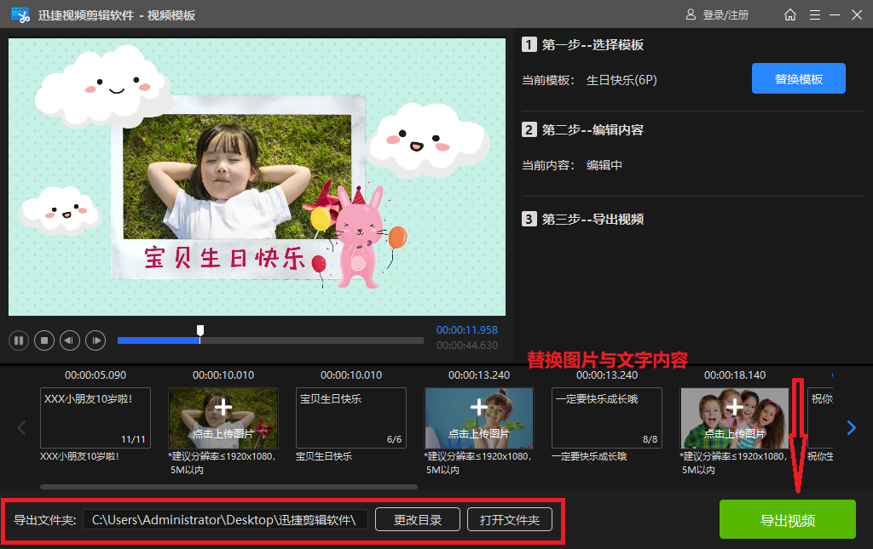Advance thumbnails with the right blue arrow

851,427
